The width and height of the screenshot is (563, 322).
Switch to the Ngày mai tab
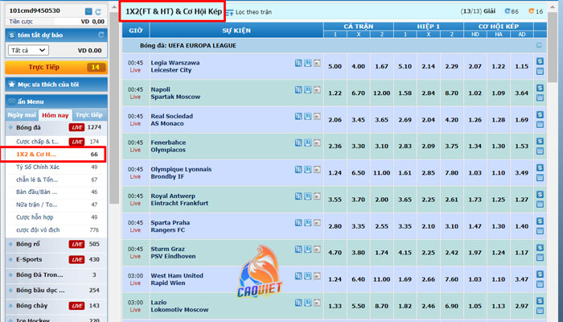pos(22,115)
